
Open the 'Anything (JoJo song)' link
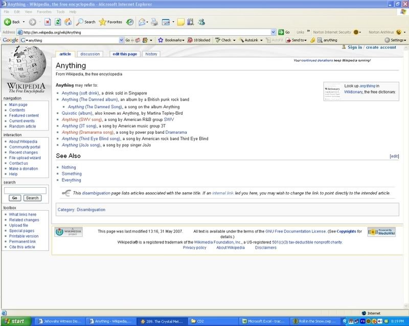click(81, 145)
